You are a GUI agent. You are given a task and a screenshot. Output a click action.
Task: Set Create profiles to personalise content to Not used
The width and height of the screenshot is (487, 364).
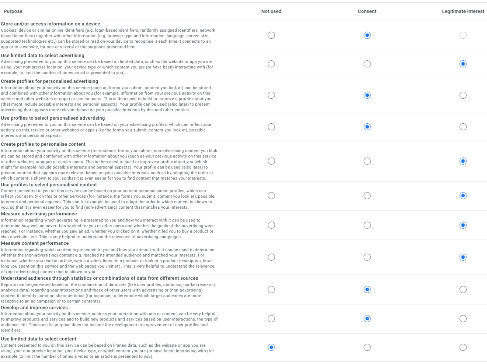[271, 161]
